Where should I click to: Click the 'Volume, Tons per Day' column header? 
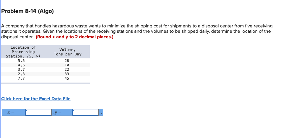(67, 52)
